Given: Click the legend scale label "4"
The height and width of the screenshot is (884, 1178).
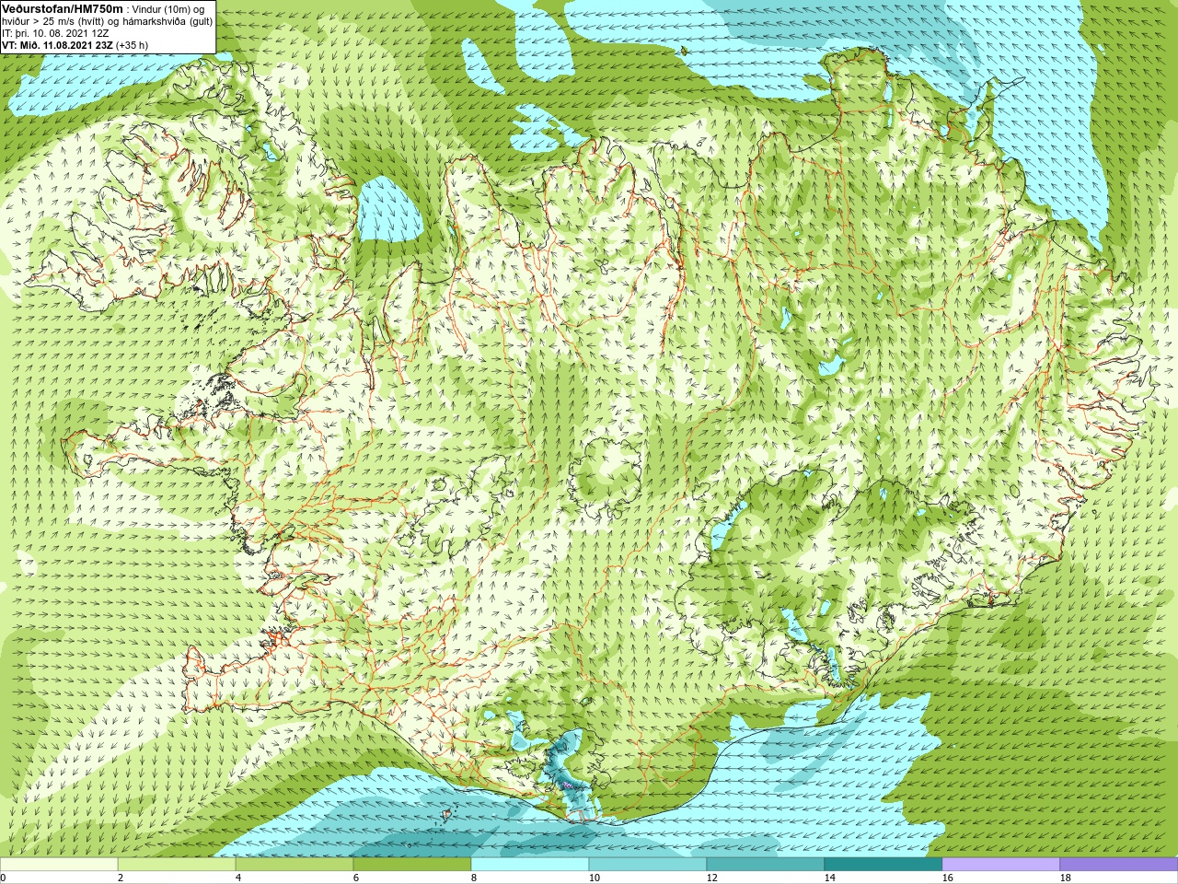Looking at the screenshot, I should point(238,878).
